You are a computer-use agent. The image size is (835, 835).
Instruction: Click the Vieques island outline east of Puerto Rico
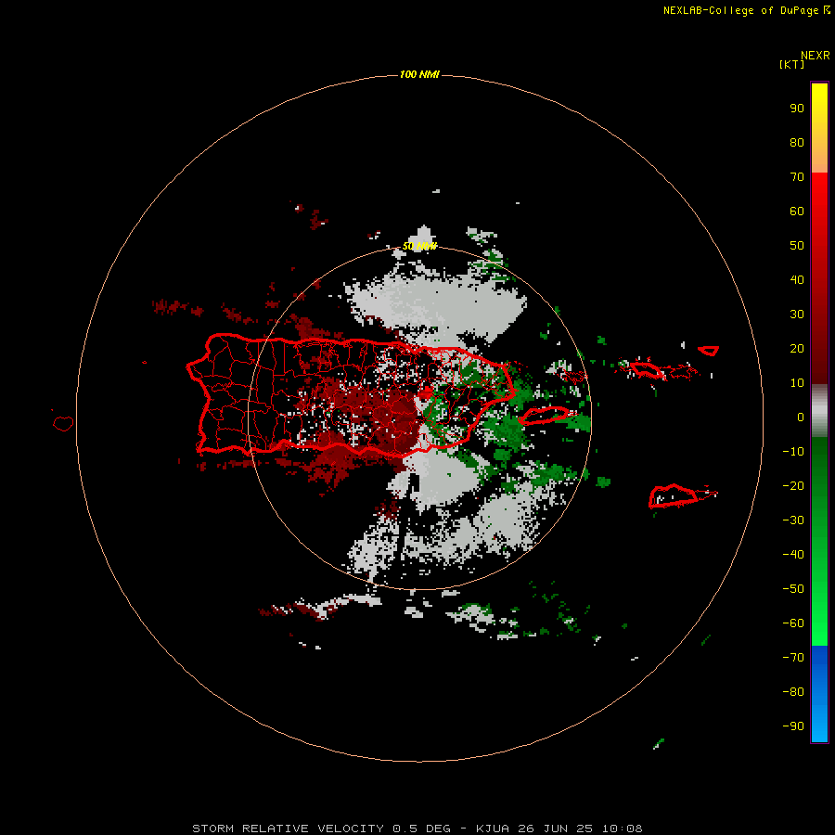point(544,416)
